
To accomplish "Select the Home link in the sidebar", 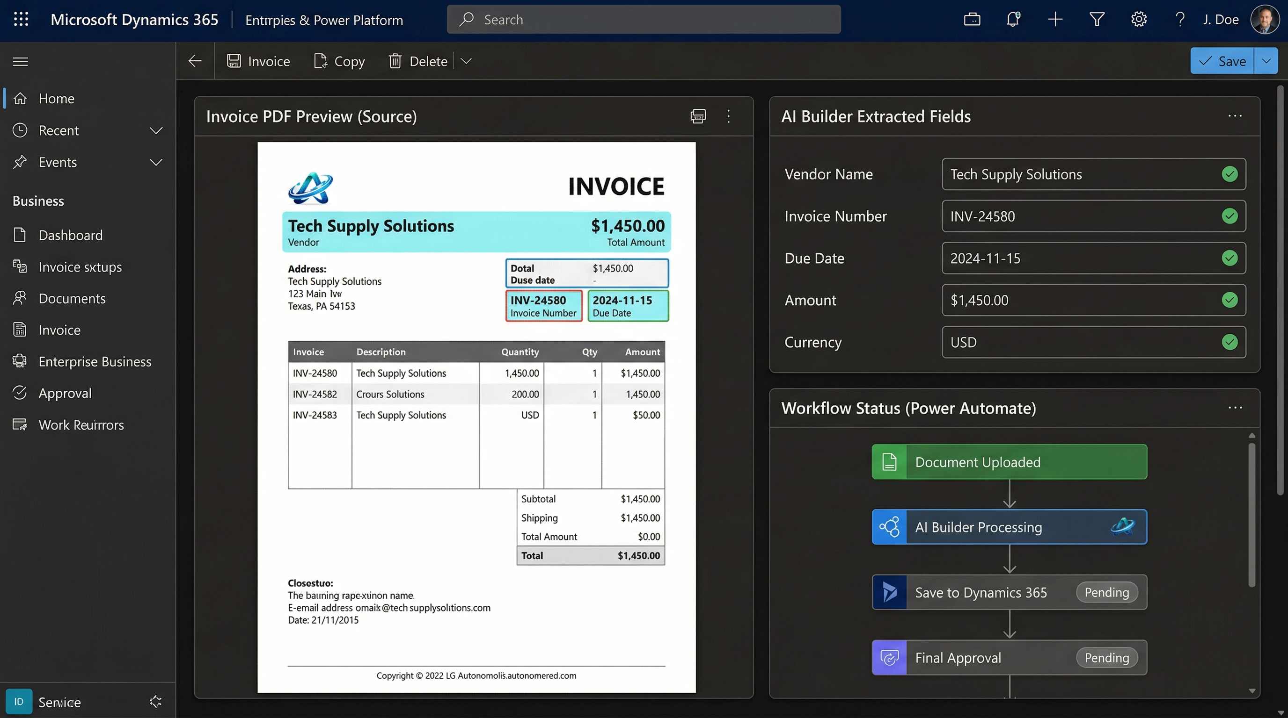I will coord(56,98).
